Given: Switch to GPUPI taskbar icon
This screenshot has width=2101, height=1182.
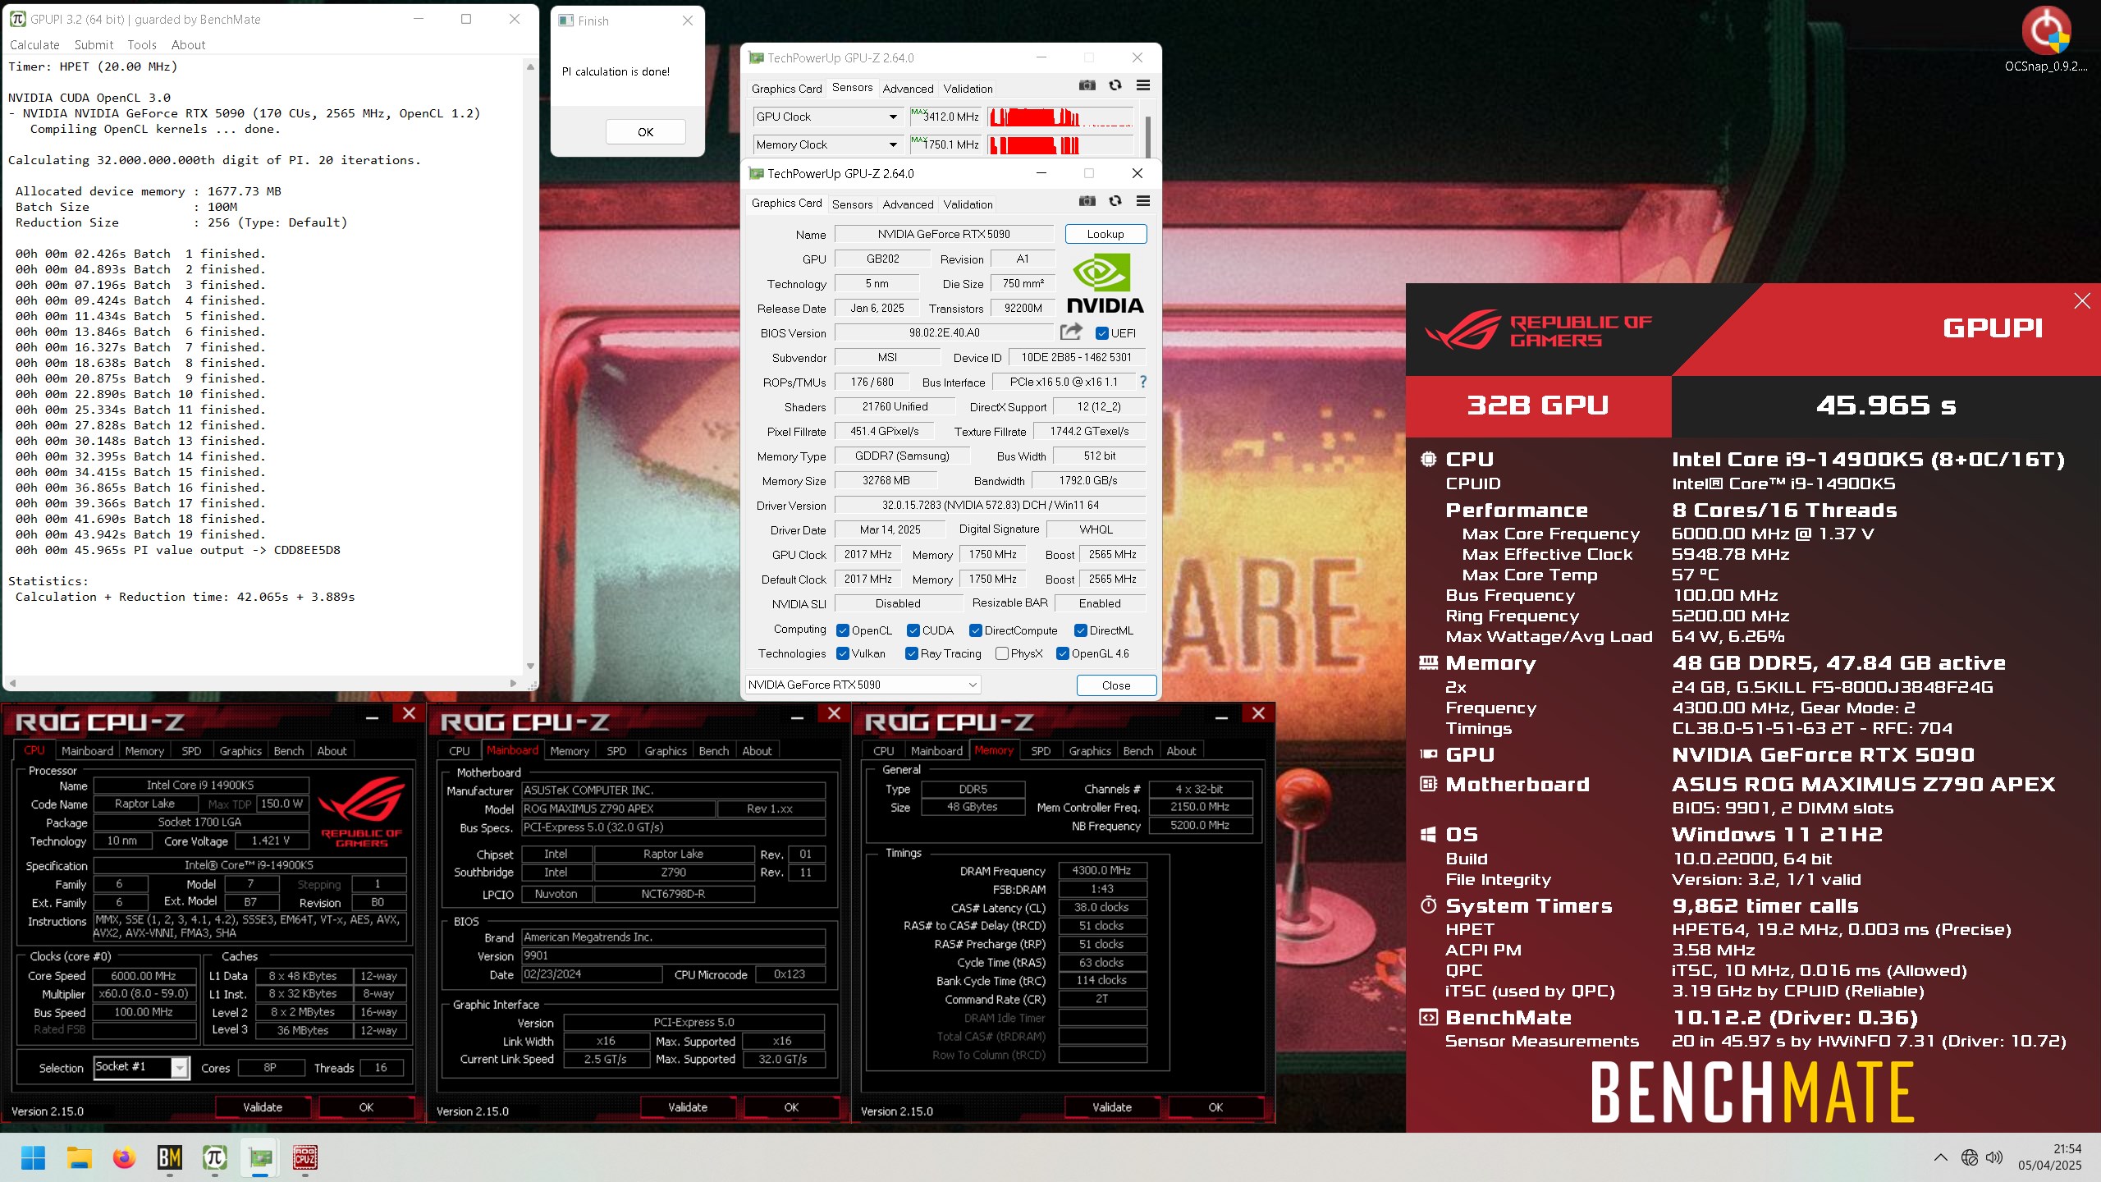Looking at the screenshot, I should click(215, 1158).
